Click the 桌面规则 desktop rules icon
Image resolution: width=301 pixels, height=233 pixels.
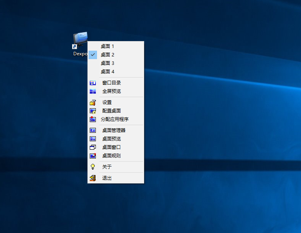(93, 156)
